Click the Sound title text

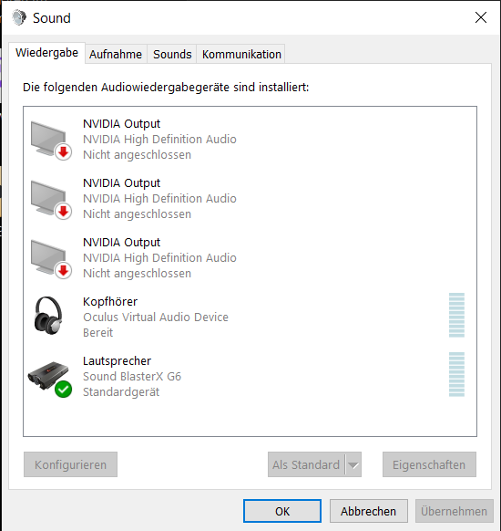52,18
